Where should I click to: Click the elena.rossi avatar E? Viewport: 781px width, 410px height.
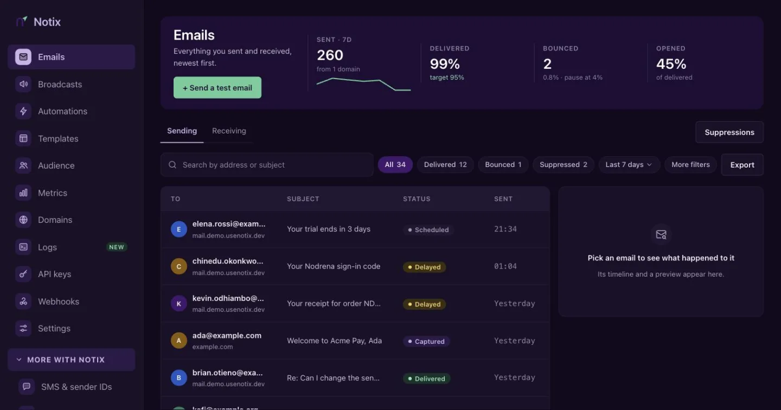tap(179, 229)
